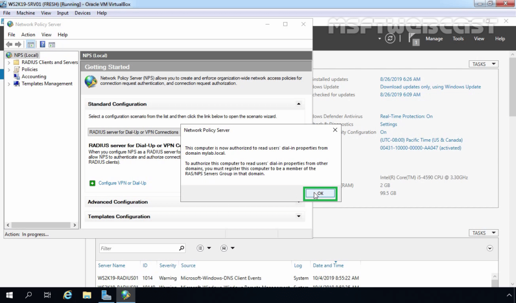Open VirtualBox Input menu
Image resolution: width=516 pixels, height=303 pixels.
click(x=62, y=13)
